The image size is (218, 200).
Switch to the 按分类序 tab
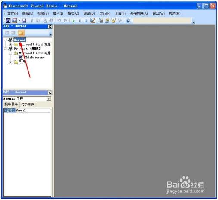pyautogui.click(x=28, y=105)
